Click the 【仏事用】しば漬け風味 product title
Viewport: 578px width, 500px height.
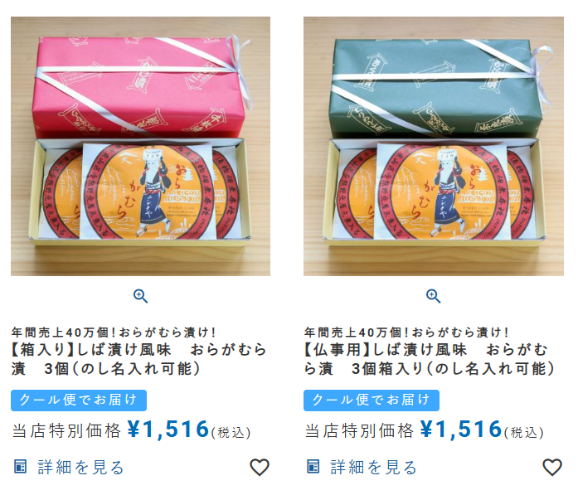coord(430,359)
